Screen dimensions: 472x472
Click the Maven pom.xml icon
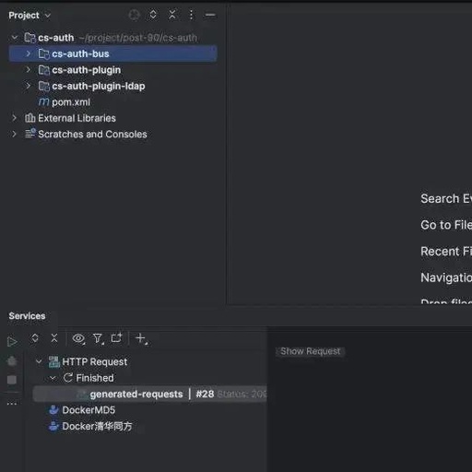click(x=43, y=102)
